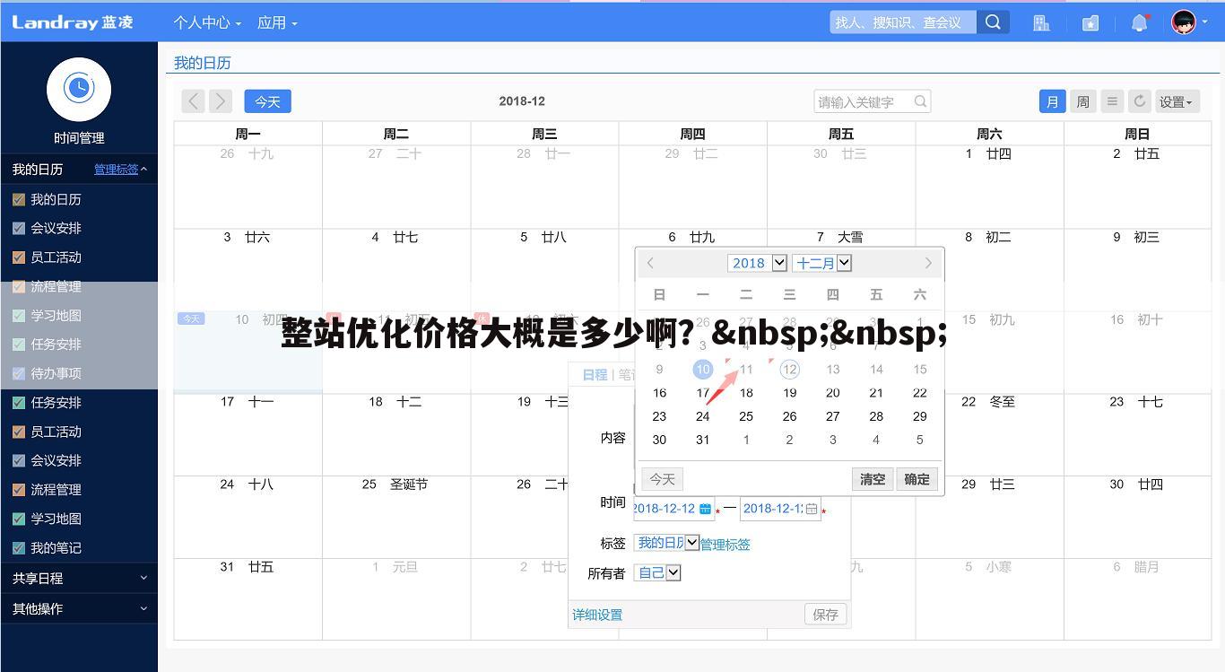This screenshot has height=672, width=1225.
Task: Open calendar icon of end date field
Action: [x=812, y=509]
